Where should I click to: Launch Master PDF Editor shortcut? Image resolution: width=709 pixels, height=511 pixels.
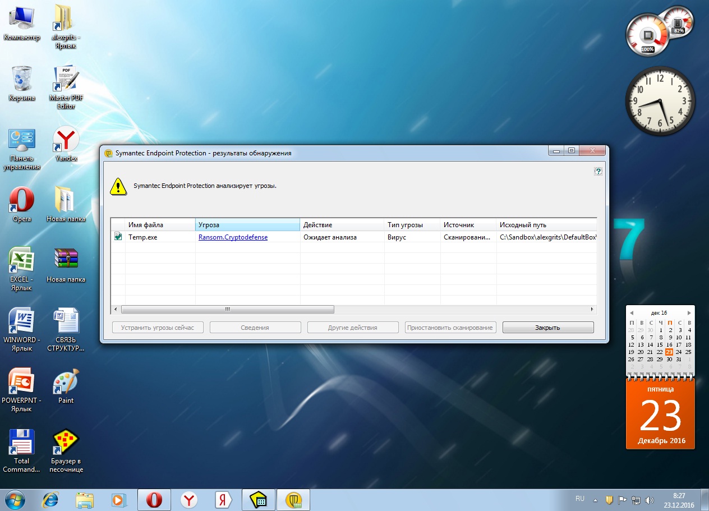point(66,88)
